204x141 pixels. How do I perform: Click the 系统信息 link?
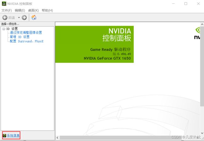pyautogui.click(x=13, y=136)
